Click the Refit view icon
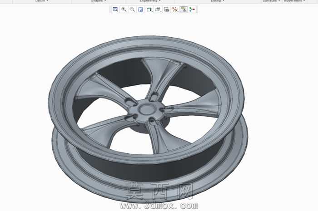 pyautogui.click(x=115, y=10)
